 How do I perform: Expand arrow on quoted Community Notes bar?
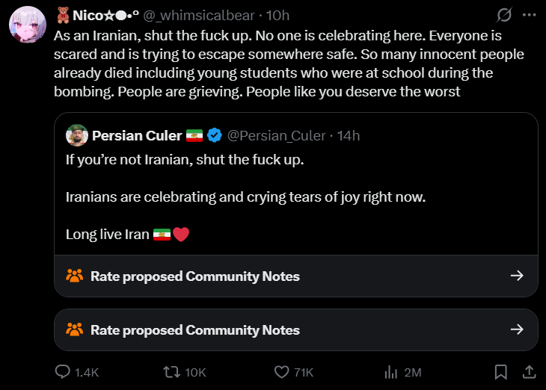click(x=516, y=276)
